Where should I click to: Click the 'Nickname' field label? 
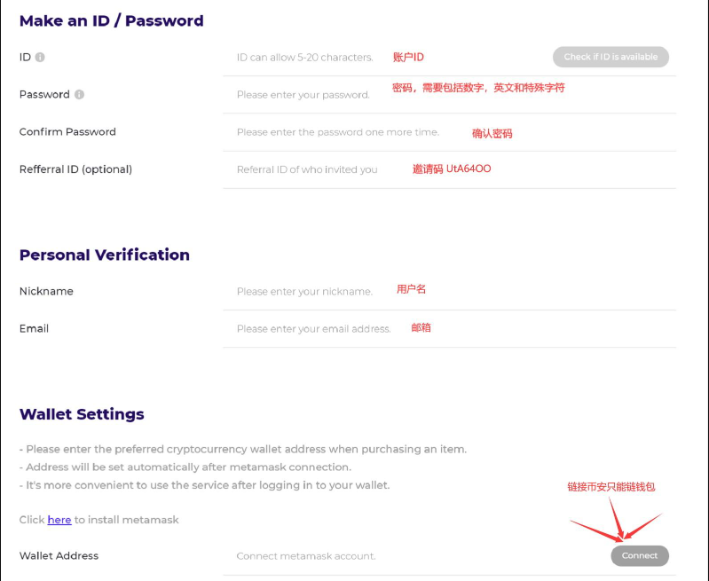tap(46, 292)
